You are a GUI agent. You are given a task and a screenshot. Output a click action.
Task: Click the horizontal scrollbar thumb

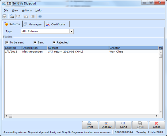coord(10,116)
